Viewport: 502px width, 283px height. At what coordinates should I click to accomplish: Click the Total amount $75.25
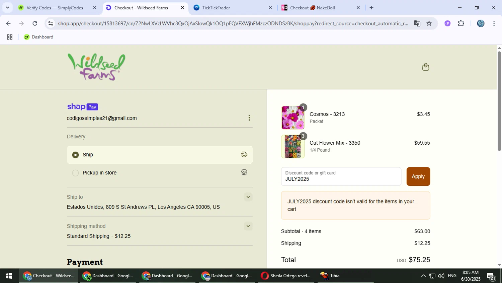[x=419, y=260]
